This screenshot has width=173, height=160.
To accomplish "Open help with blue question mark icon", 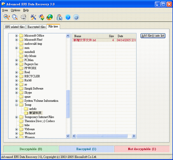I will [x=68, y=18].
